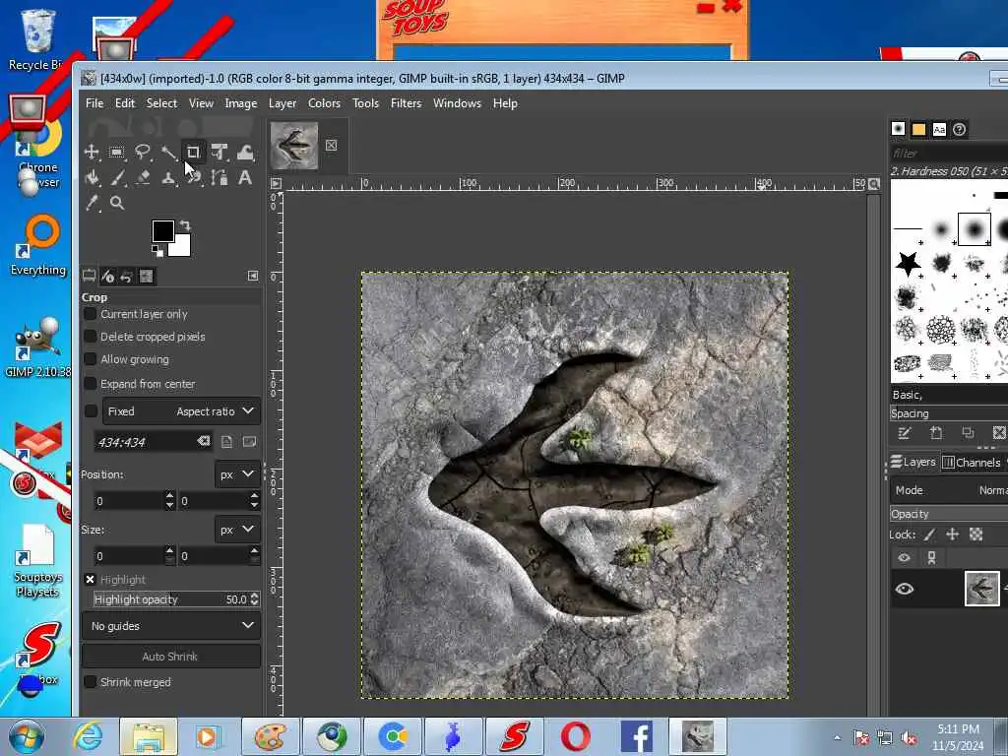Open the tool options tab menu
The height and width of the screenshot is (756, 1008).
(253, 276)
